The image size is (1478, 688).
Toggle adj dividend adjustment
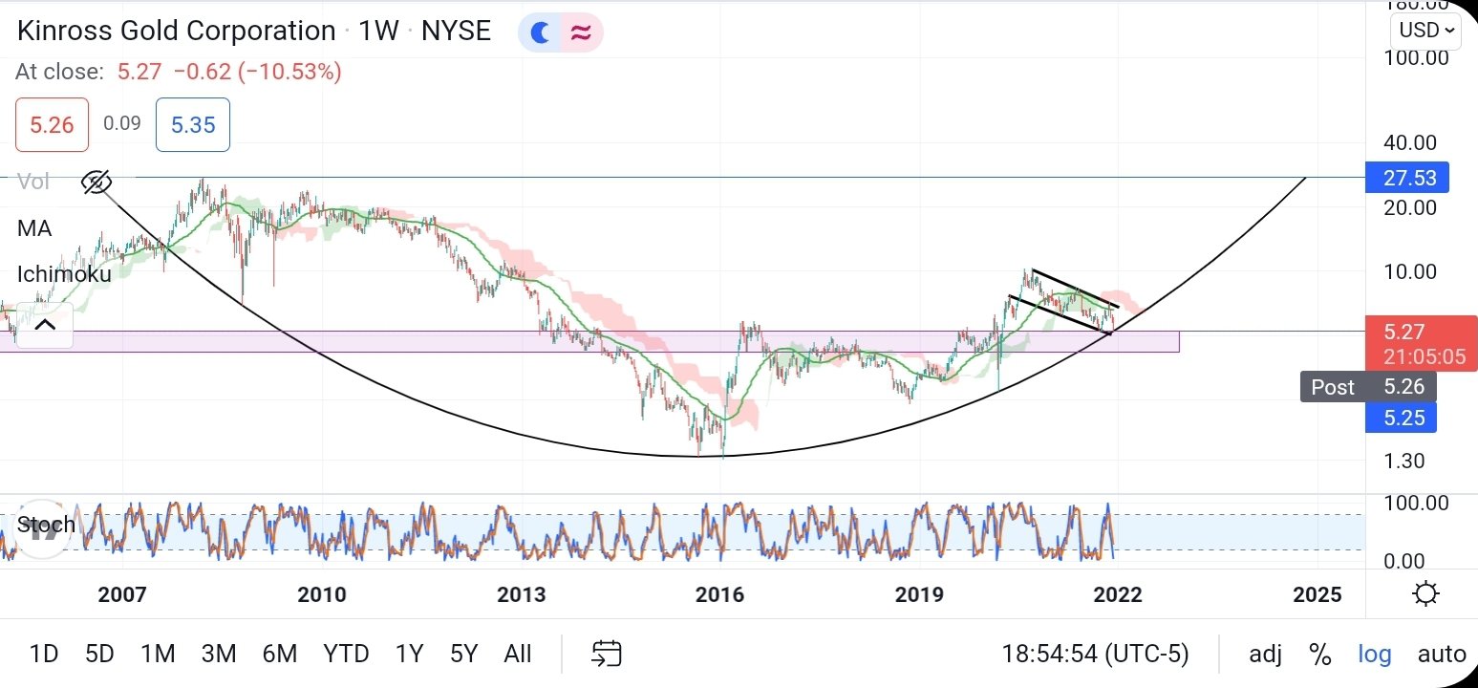pyautogui.click(x=1266, y=655)
